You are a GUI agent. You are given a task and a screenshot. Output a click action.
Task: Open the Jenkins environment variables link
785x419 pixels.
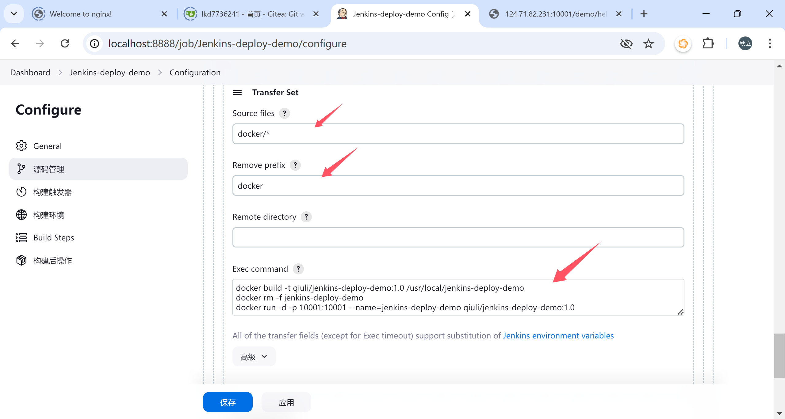pos(558,336)
